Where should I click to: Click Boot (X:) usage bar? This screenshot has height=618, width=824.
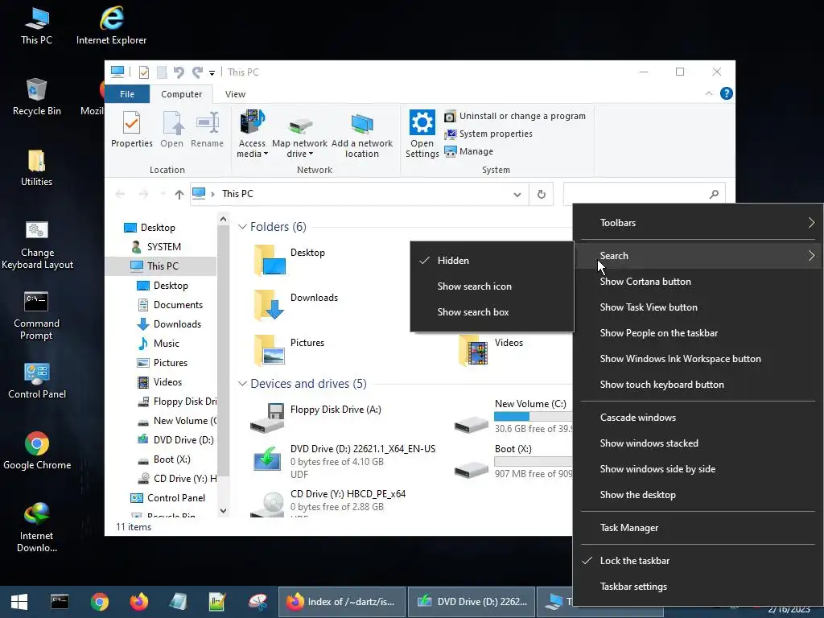click(x=533, y=461)
